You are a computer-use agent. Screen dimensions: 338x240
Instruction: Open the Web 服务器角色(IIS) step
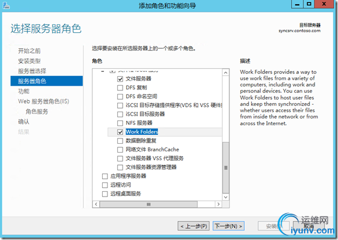click(43, 102)
